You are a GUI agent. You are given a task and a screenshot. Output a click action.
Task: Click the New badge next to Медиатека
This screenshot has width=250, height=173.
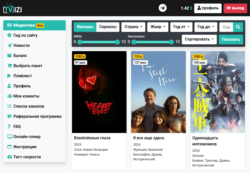coord(40,26)
